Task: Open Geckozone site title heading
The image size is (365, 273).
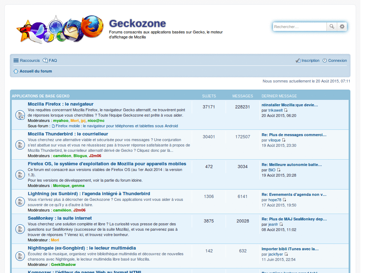Action: coord(137,23)
